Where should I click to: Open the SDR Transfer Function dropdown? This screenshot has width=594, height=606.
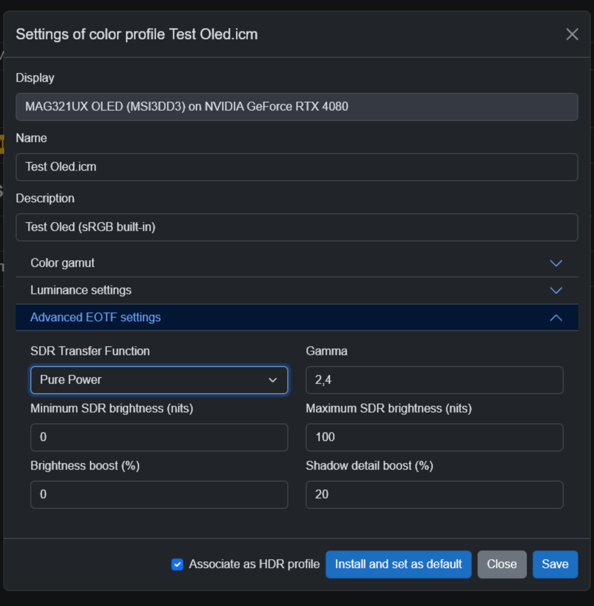(x=159, y=380)
